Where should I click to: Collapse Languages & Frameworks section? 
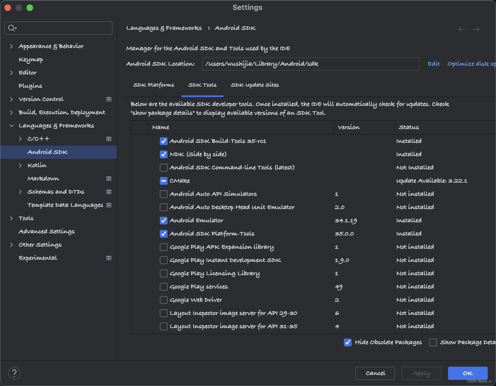[11, 126]
